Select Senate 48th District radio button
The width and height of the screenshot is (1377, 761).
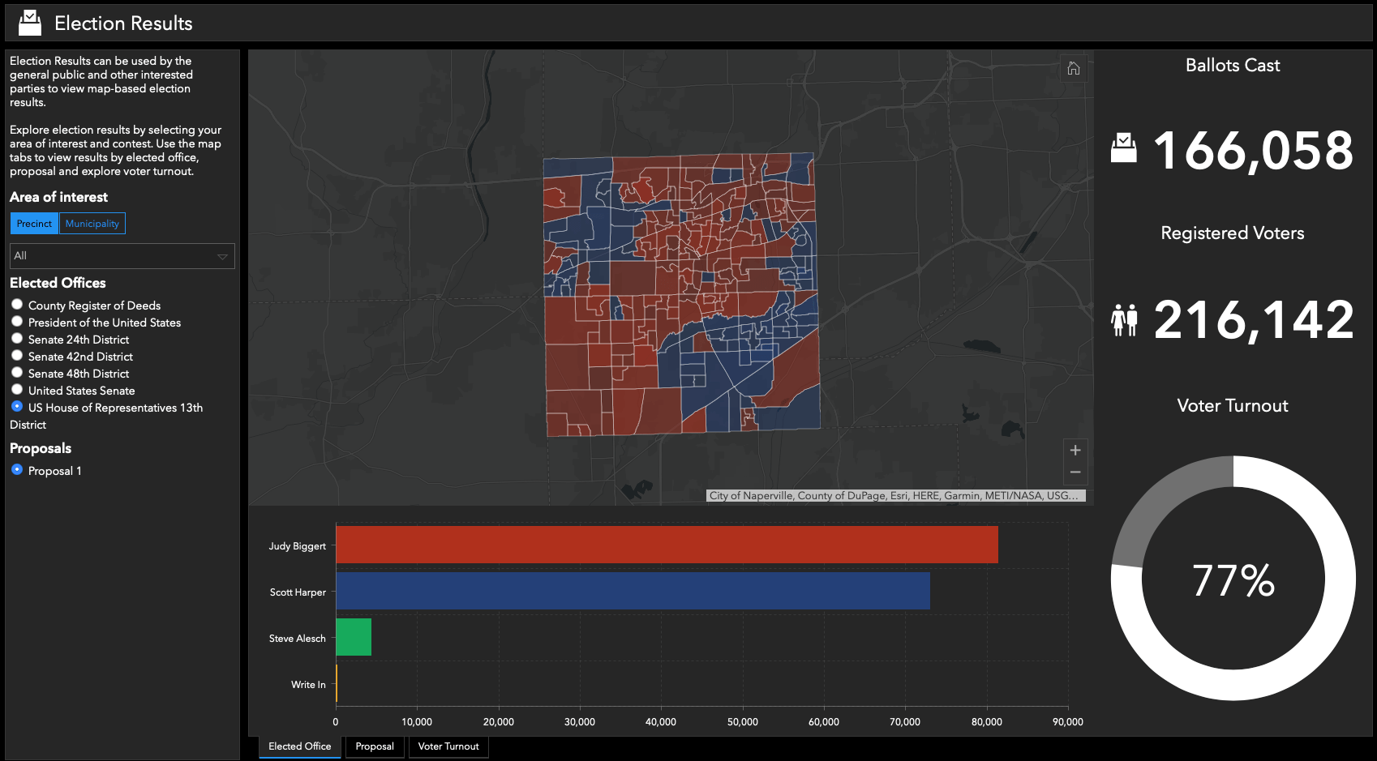point(17,372)
